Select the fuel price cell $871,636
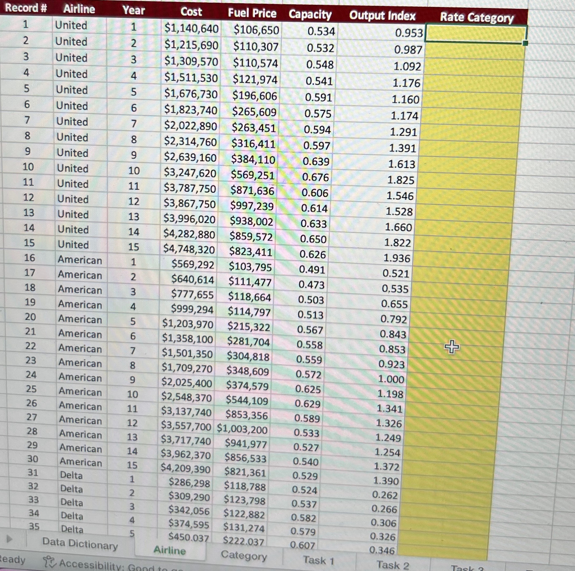Viewport: 575px width, 571px height. 252,191
